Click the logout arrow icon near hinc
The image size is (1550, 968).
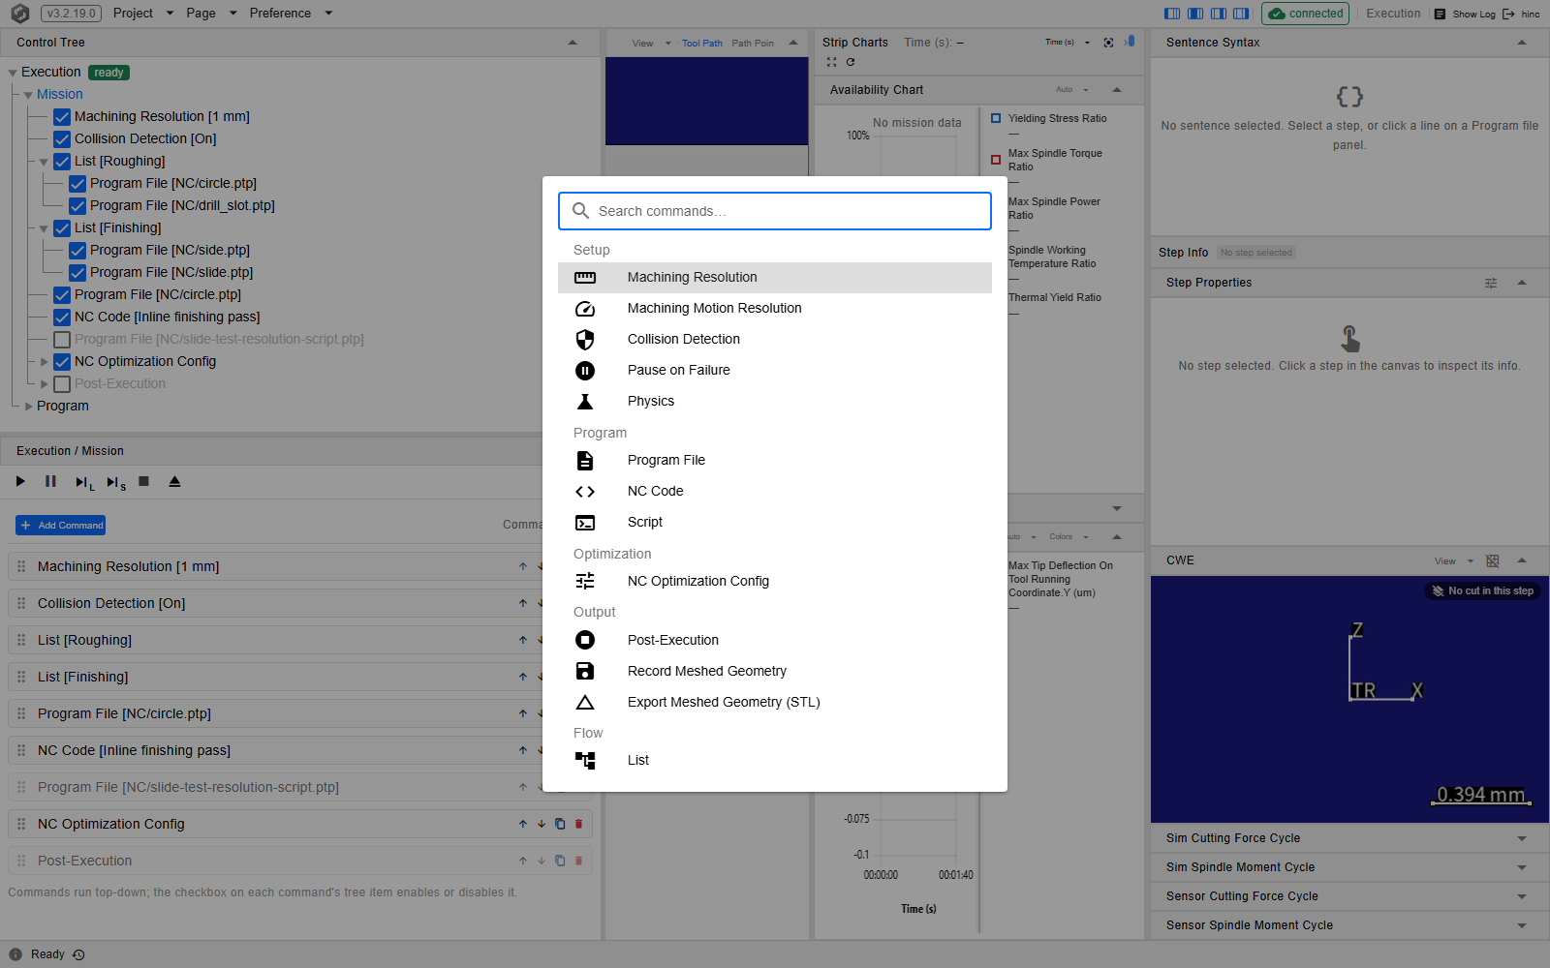1508,14
